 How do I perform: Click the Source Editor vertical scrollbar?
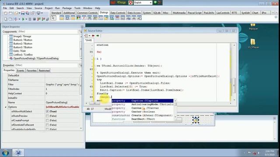tap(234, 72)
